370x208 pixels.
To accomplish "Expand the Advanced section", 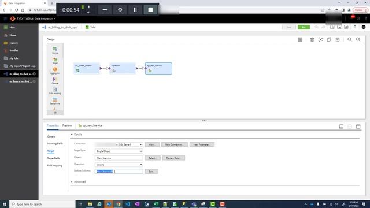I will (x=72, y=182).
